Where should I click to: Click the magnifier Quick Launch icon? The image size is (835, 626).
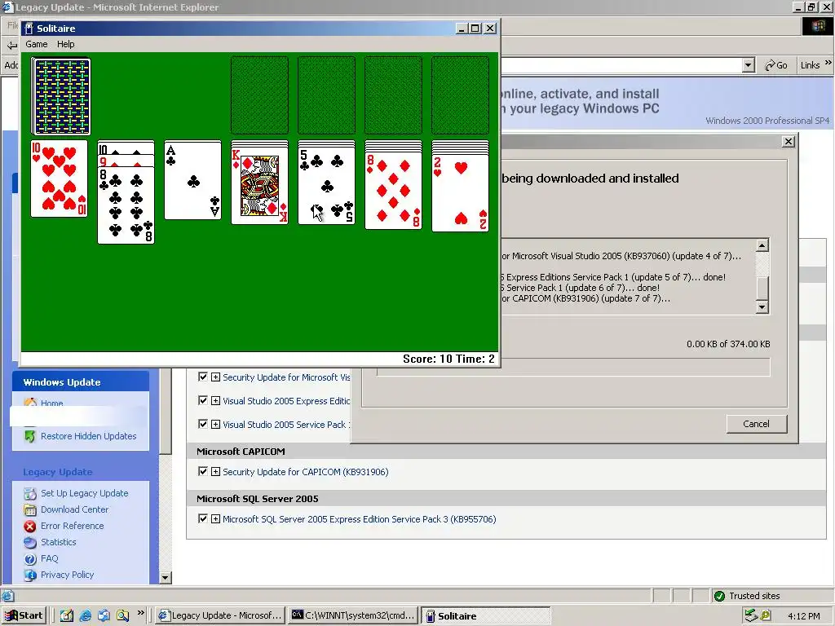tap(122, 615)
